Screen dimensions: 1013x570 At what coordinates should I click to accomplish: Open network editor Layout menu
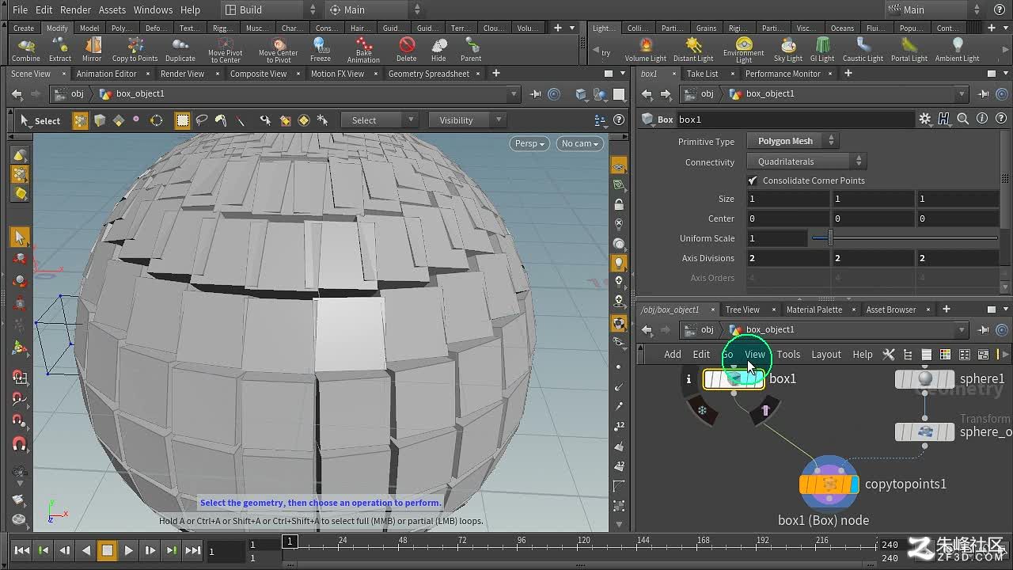click(826, 354)
